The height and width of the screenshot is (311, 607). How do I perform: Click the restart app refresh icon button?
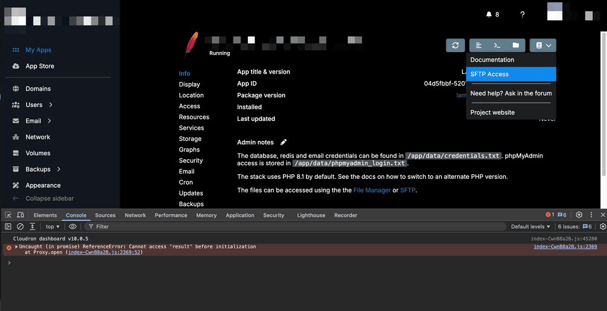pyautogui.click(x=455, y=45)
